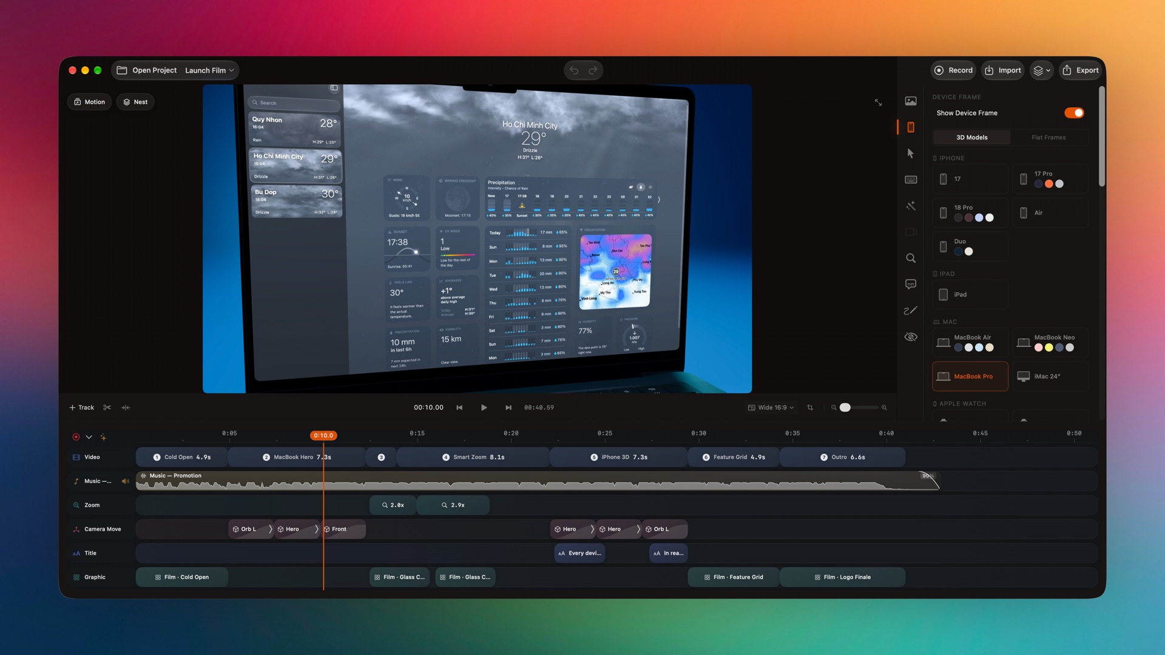This screenshot has height=655, width=1165.
Task: Open the image background panel icon
Action: (x=911, y=101)
